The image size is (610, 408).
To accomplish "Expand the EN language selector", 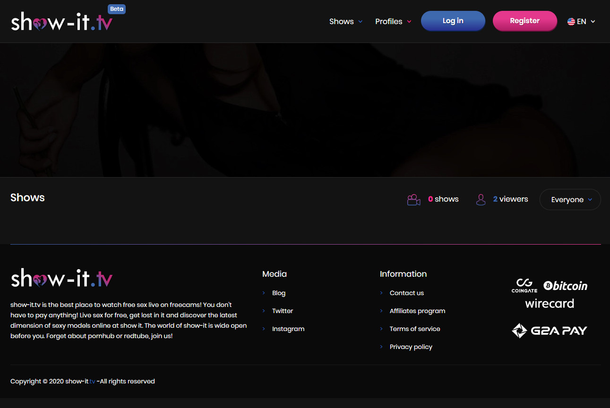I will pos(581,22).
